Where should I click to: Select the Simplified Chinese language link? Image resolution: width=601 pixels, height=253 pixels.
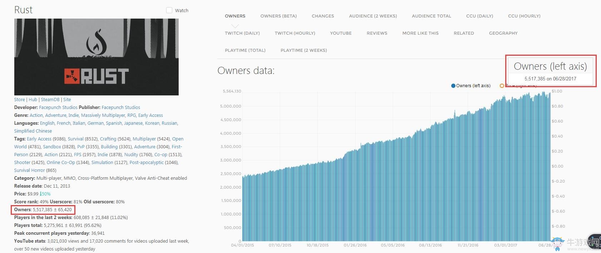[x=33, y=131]
